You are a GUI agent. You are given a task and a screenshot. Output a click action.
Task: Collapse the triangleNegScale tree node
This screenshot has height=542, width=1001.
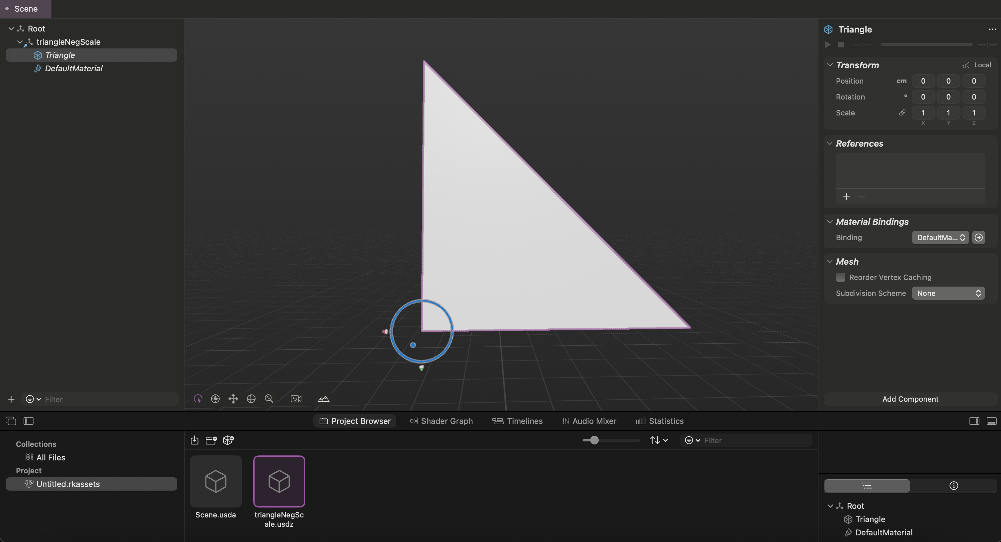point(20,41)
